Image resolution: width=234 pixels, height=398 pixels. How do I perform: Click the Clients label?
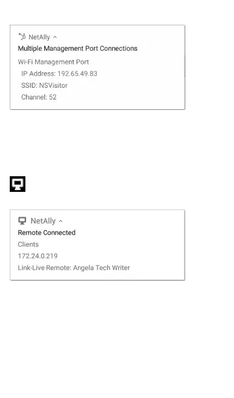(x=28, y=244)
